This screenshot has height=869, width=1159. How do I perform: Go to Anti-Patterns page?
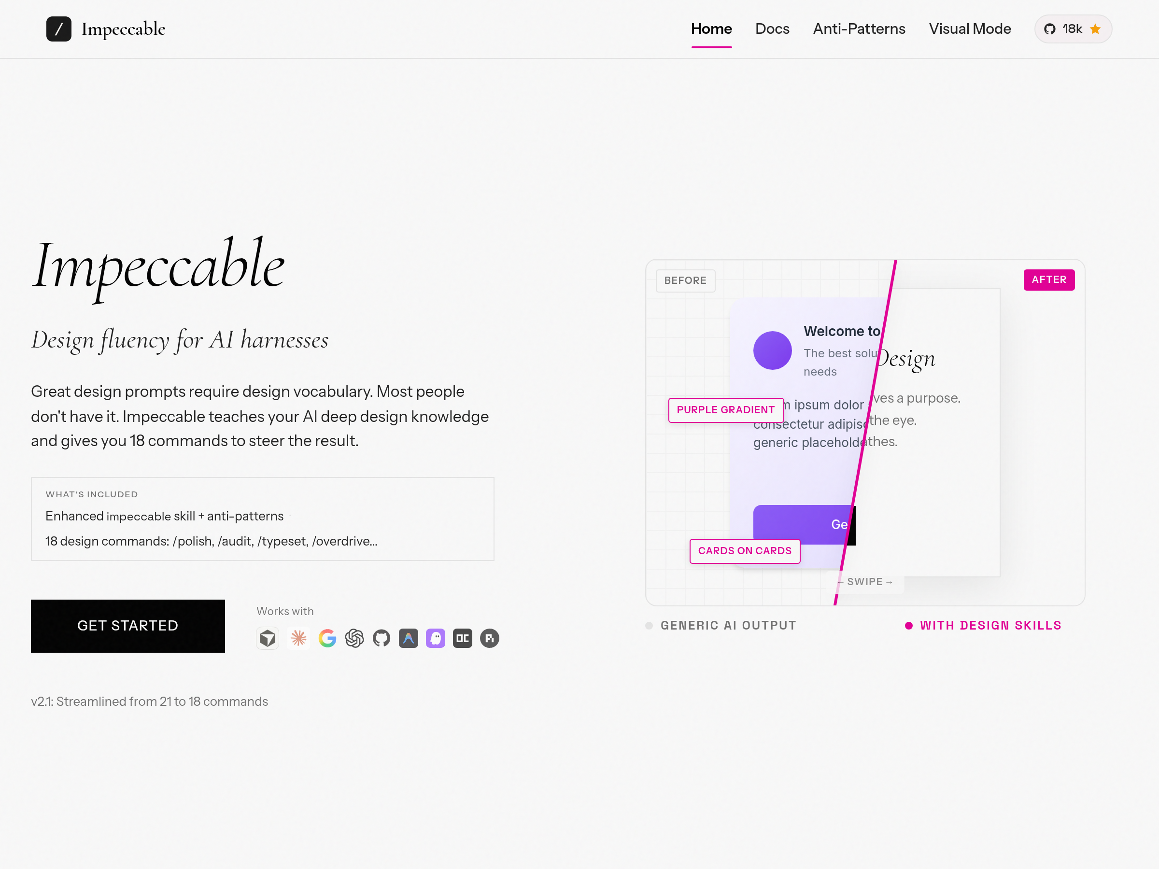tap(859, 29)
